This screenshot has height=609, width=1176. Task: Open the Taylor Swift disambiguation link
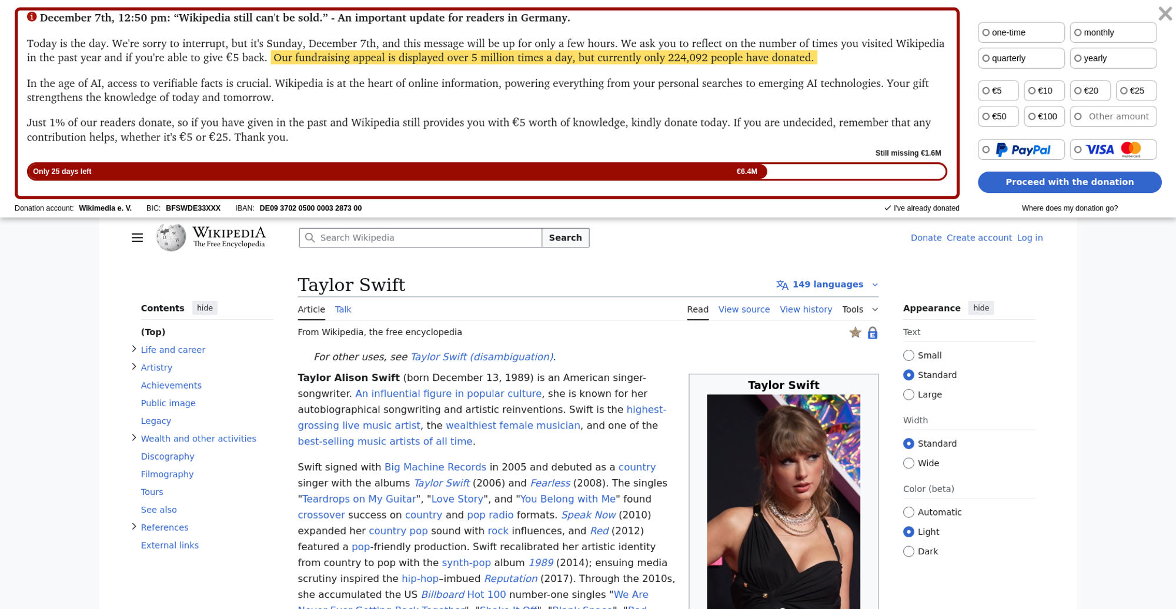click(x=481, y=357)
